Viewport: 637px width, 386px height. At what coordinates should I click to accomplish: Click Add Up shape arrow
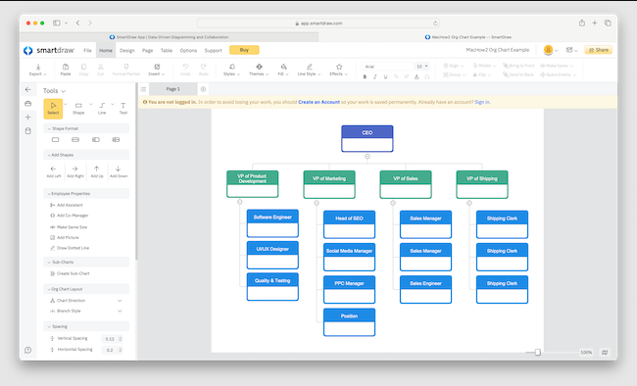97,171
